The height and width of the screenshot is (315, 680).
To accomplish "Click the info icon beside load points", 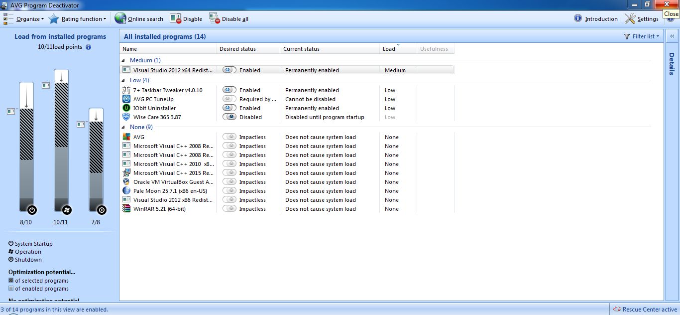I will (x=88, y=47).
